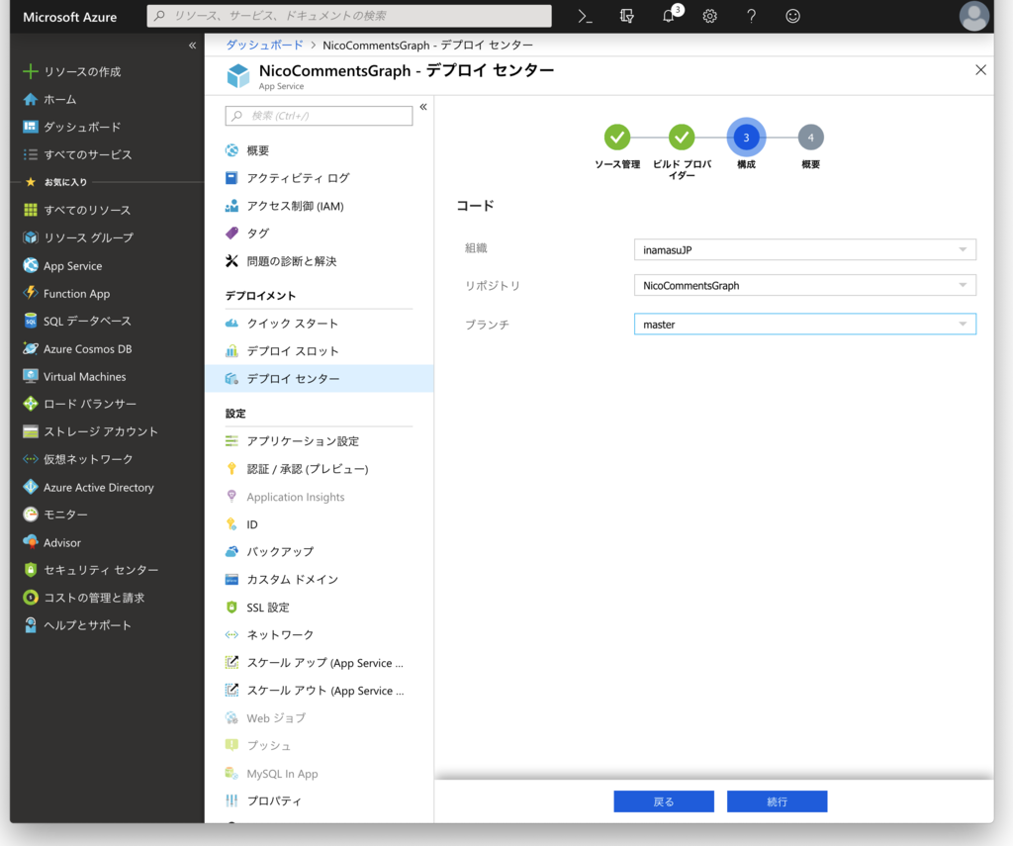Click リソースの作成 plus icon

31,71
